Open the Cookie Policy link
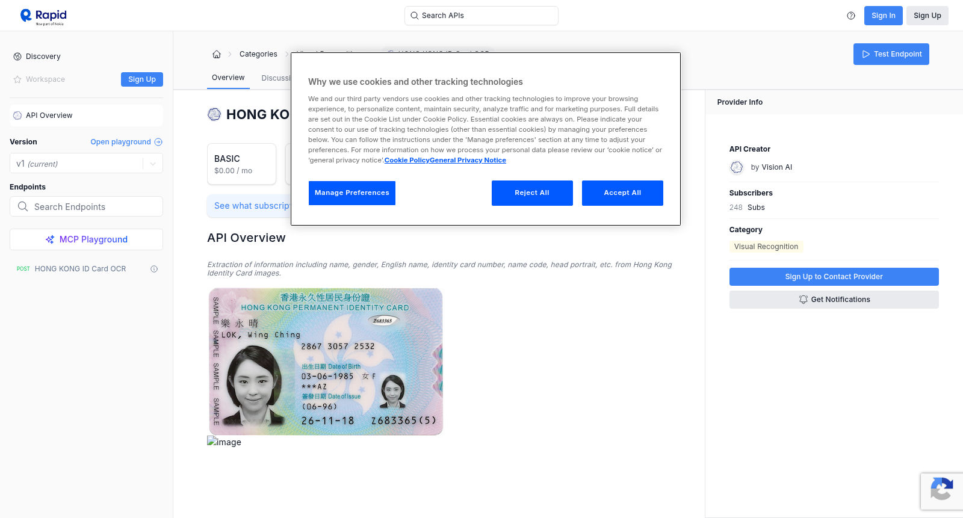 [x=407, y=160]
